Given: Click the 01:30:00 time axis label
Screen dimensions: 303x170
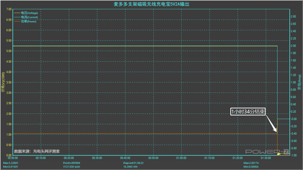Looking at the screenshot, I should [x=266, y=158].
